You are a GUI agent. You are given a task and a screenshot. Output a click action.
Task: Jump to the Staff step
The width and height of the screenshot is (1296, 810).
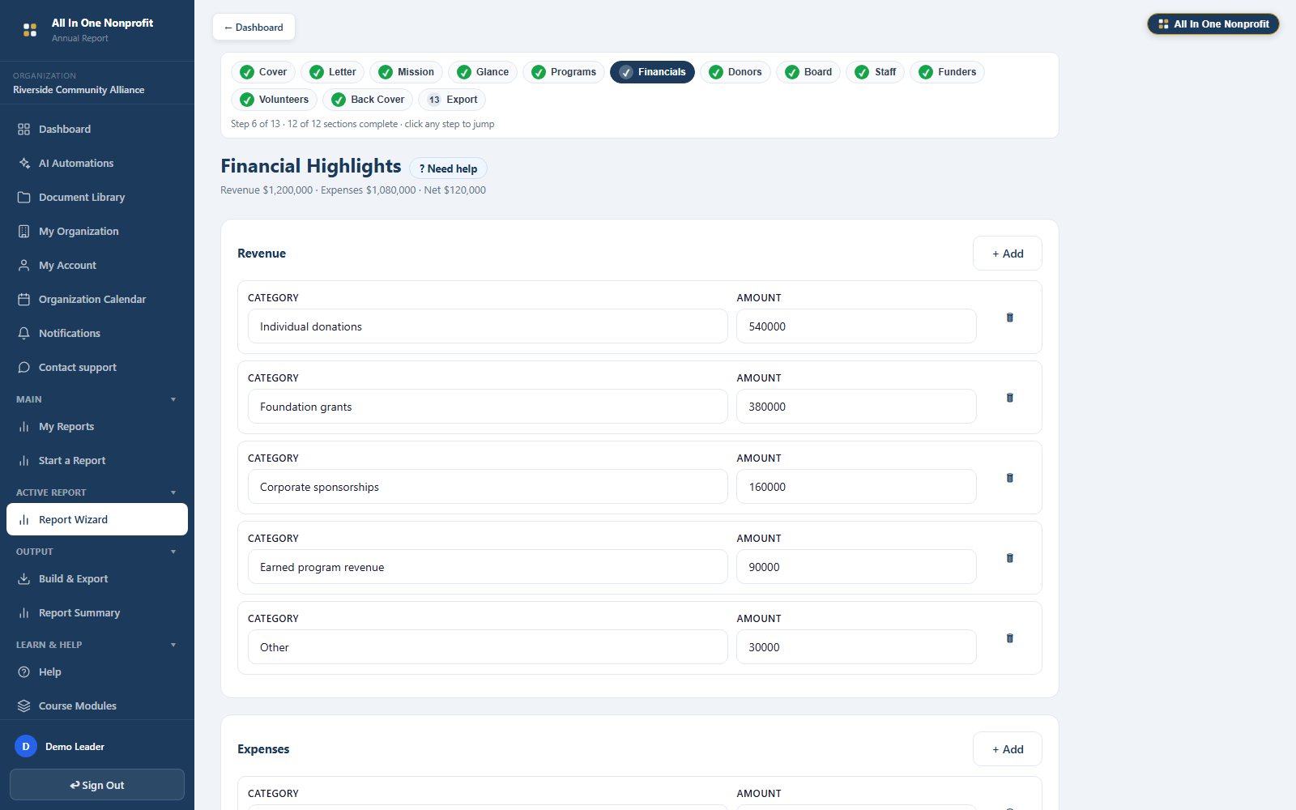[x=876, y=72]
